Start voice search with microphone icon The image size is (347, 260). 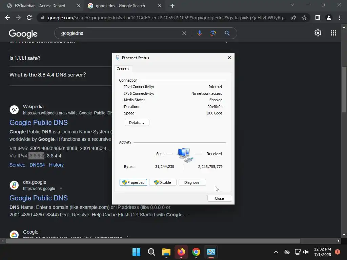click(199, 33)
